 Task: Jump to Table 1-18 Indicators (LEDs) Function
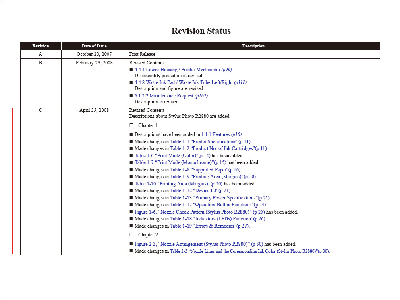click(218, 219)
